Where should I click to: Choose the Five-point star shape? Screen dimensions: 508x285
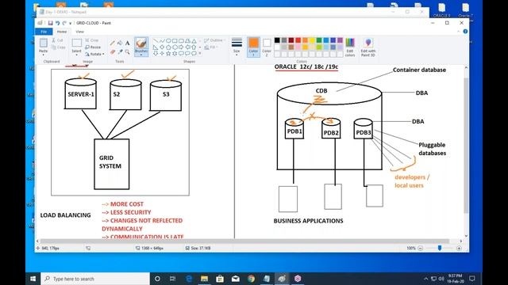(168, 53)
